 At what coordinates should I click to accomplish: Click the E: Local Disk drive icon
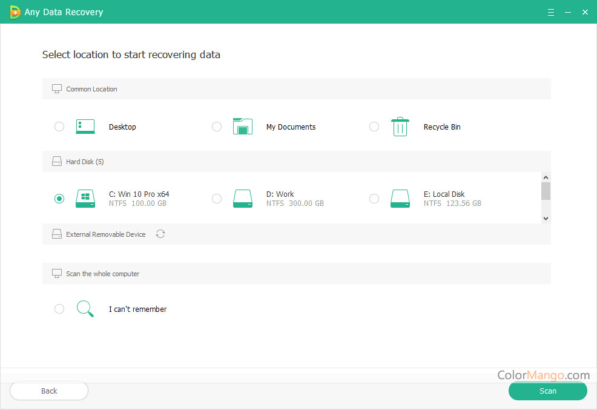click(400, 199)
